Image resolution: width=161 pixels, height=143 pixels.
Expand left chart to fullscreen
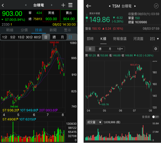70,37
